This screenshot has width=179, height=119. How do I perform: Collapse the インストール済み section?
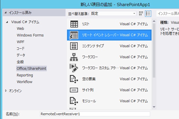click(x=5, y=12)
